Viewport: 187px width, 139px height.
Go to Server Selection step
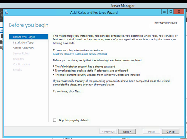click(23, 48)
